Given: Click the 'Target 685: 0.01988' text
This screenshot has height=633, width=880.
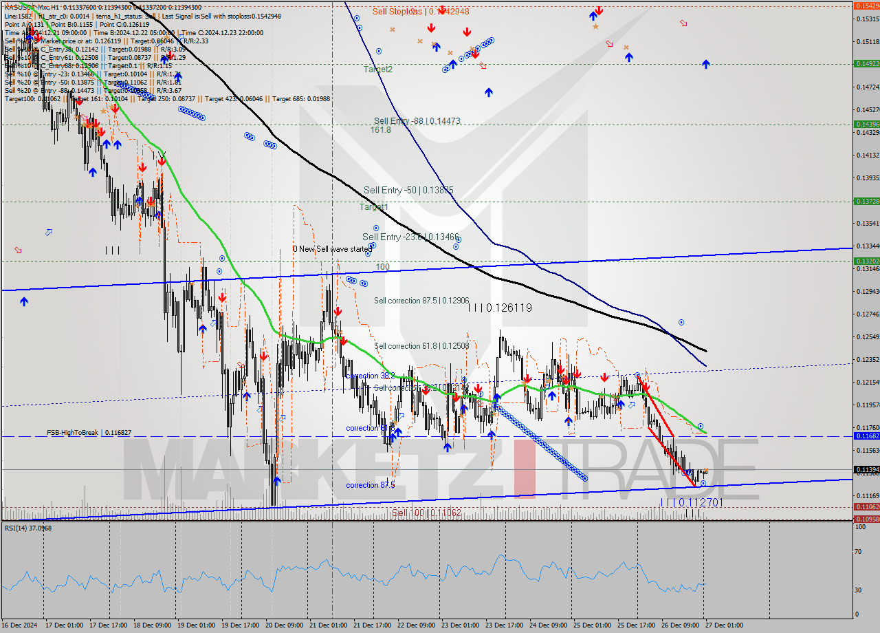Looking at the screenshot, I should coord(301,98).
